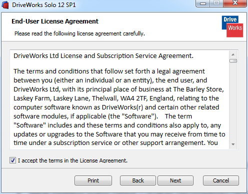Click the disabled maximize window button

216,3
